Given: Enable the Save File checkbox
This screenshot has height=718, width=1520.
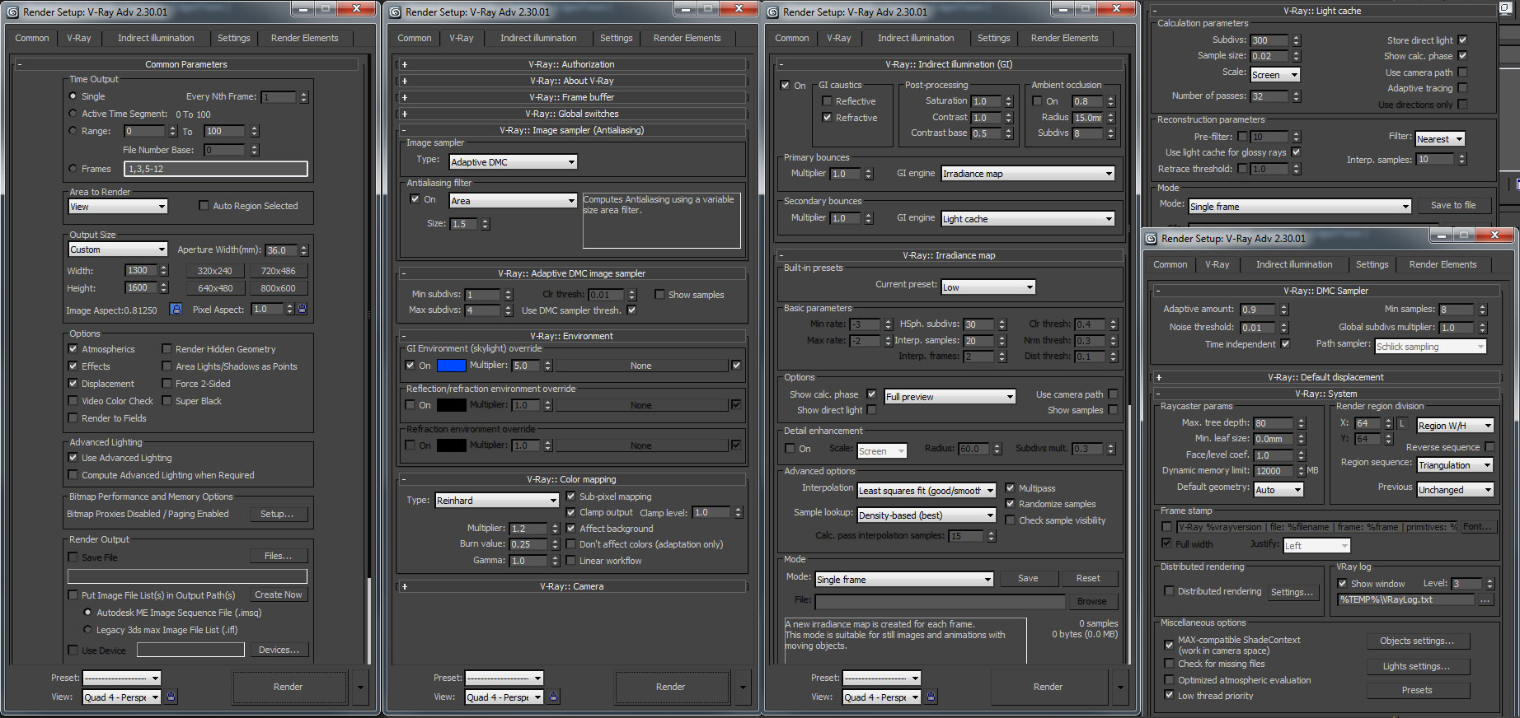Looking at the screenshot, I should [x=73, y=557].
